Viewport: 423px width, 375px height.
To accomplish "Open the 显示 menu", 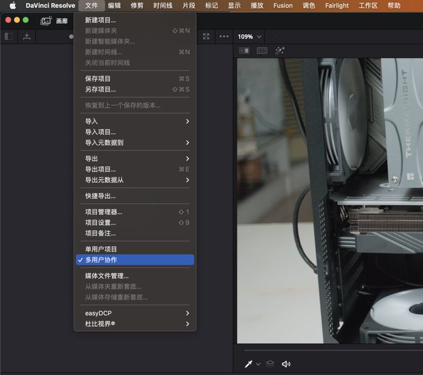I will pos(234,5).
